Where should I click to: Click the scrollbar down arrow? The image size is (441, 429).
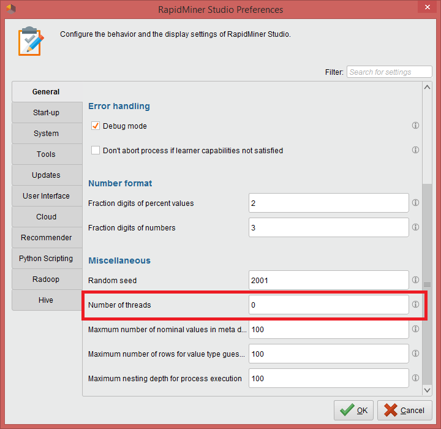coord(427,390)
